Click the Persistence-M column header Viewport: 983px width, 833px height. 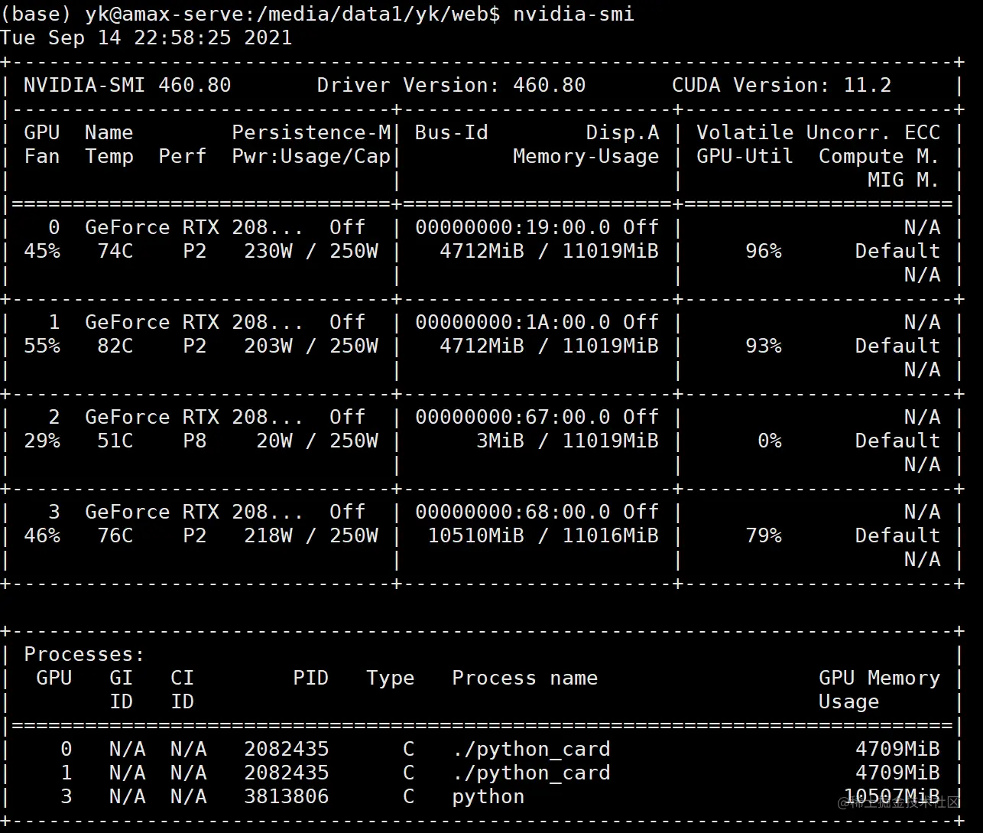point(311,132)
